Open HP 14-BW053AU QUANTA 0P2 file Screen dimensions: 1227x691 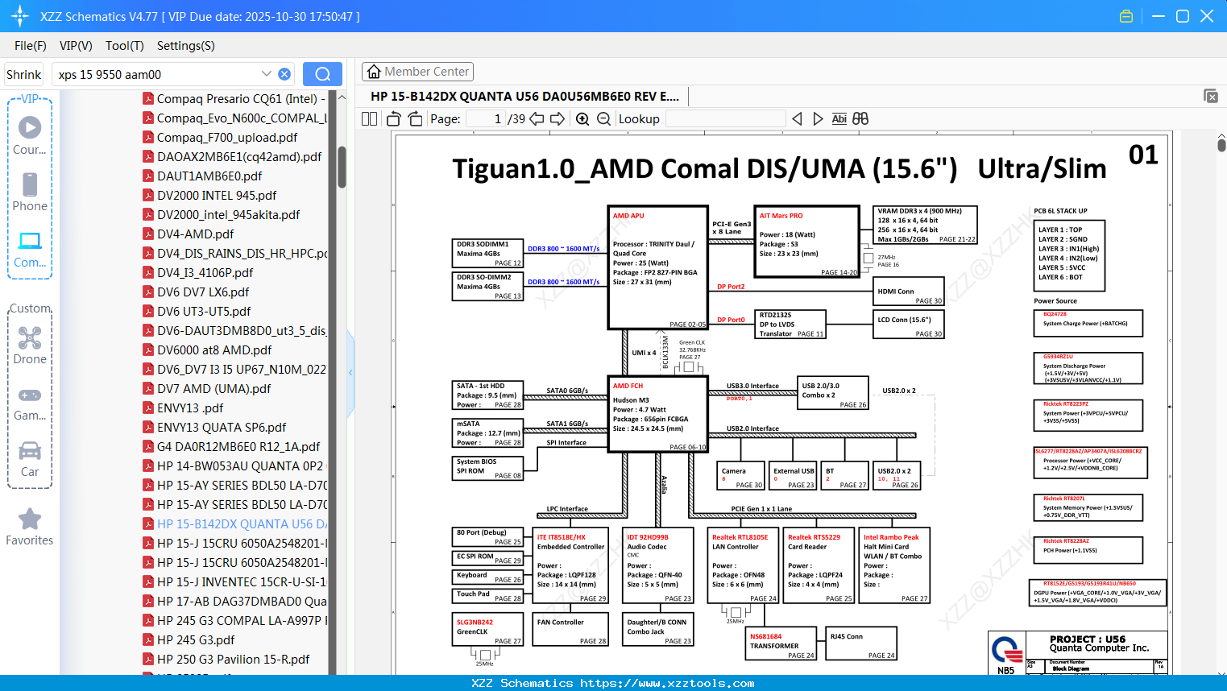234,465
